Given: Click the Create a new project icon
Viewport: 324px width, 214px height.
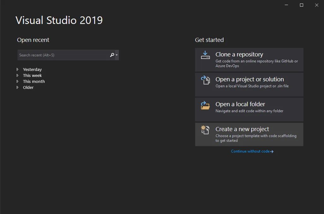Looking at the screenshot, I should point(205,130).
